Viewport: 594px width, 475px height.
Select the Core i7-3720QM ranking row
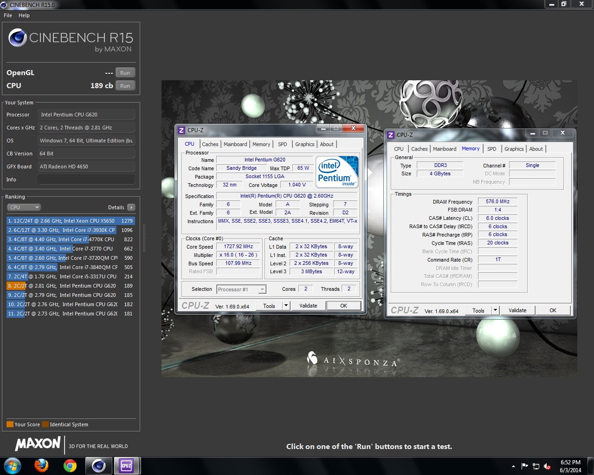[x=71, y=258]
